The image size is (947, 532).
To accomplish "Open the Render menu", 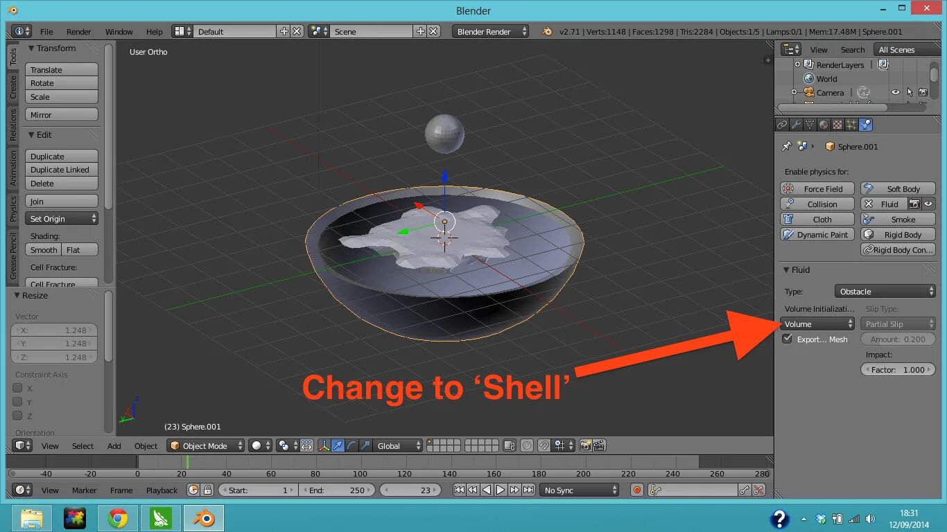I will pos(79,31).
